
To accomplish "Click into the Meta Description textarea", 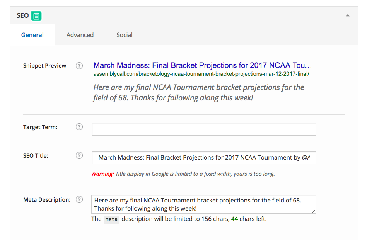I will click(204, 204).
